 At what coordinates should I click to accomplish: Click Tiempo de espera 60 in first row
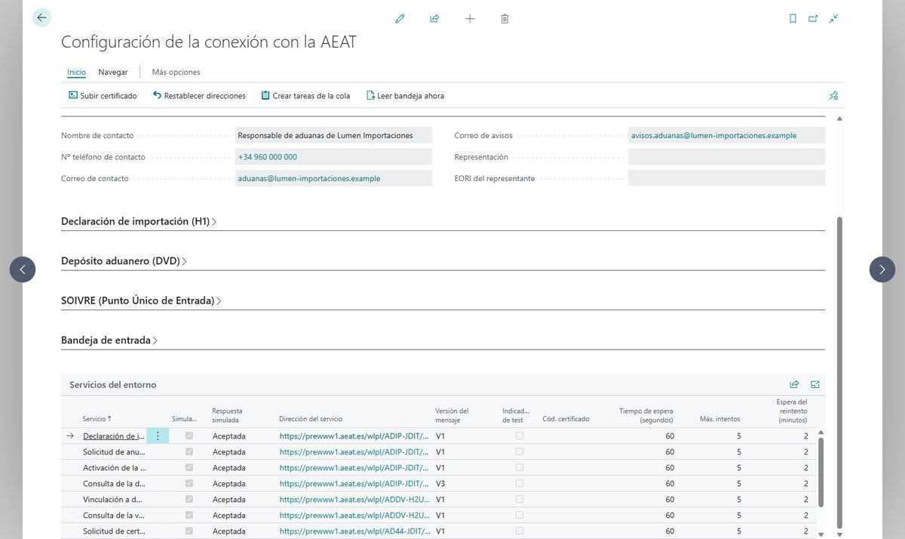coord(670,436)
